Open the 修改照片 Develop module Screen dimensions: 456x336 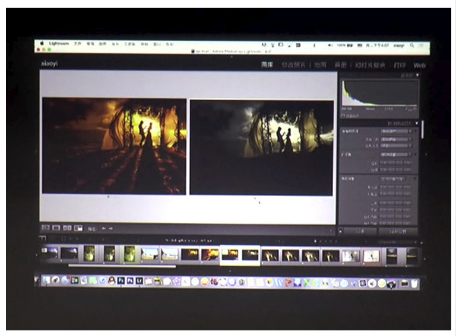point(293,65)
